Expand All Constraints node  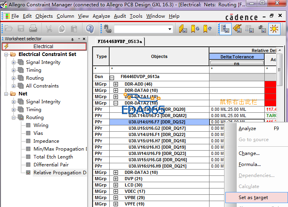[13, 86]
